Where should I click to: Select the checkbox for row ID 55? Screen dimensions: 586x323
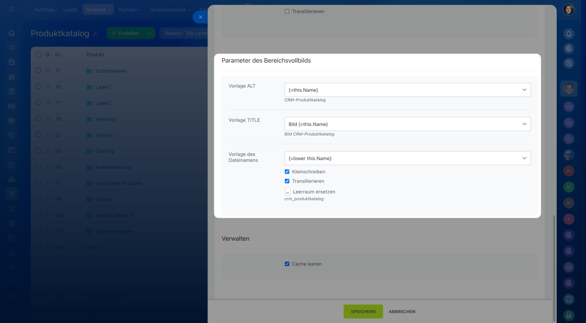(x=38, y=151)
